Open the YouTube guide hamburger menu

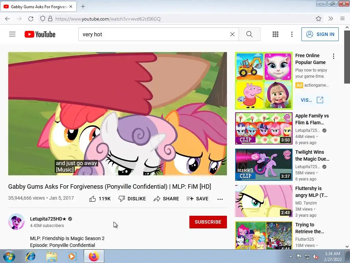(x=12, y=34)
